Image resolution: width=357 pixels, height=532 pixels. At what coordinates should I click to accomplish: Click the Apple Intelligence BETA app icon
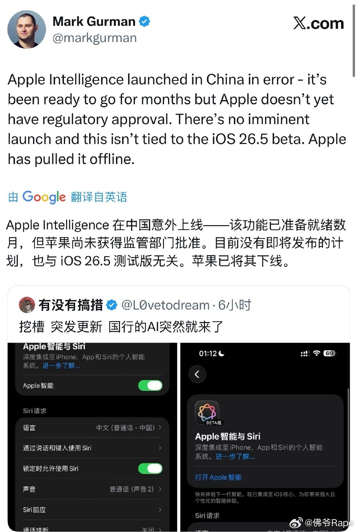pos(207,412)
